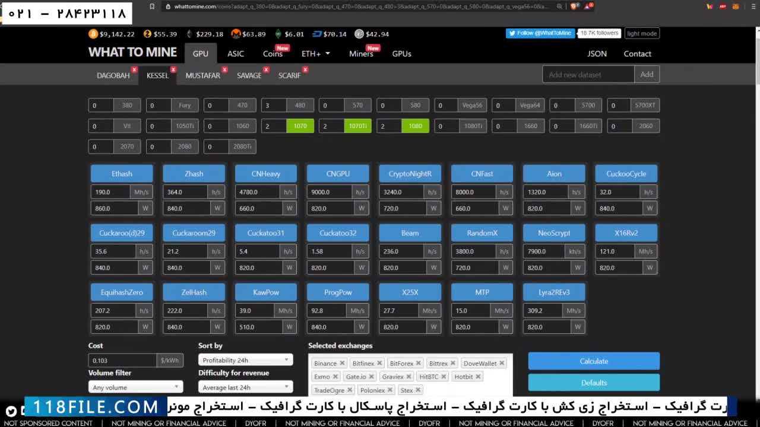Switch to the ASIC tab
Screen dimensions: 760x427
(236, 53)
